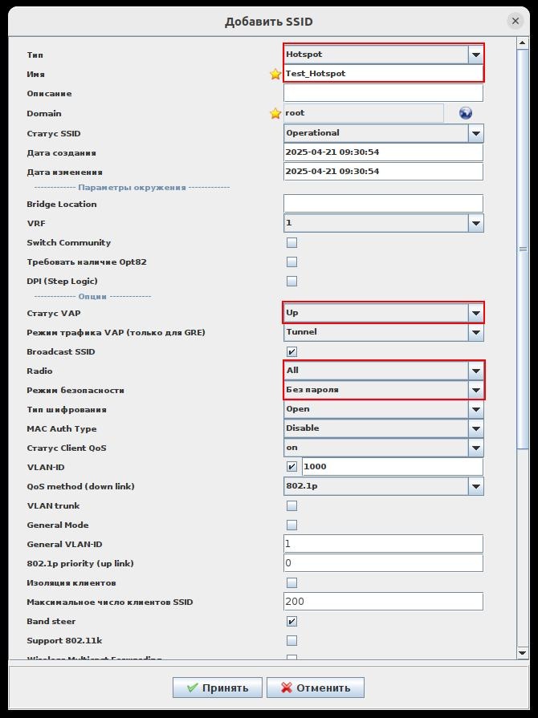This screenshot has height=718, width=538.
Task: Open the Статус SSID Operational dropdown
Action: (x=384, y=133)
